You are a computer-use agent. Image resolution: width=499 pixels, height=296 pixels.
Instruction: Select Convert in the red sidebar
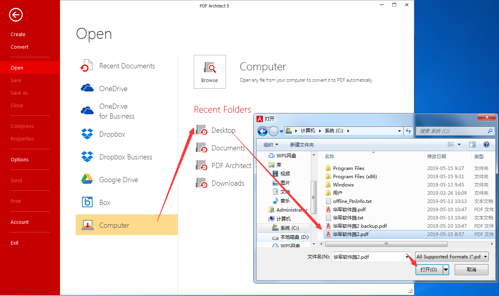(x=20, y=47)
